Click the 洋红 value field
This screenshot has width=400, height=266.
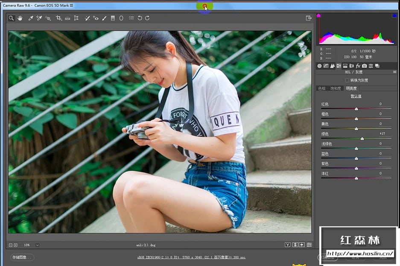click(x=381, y=173)
